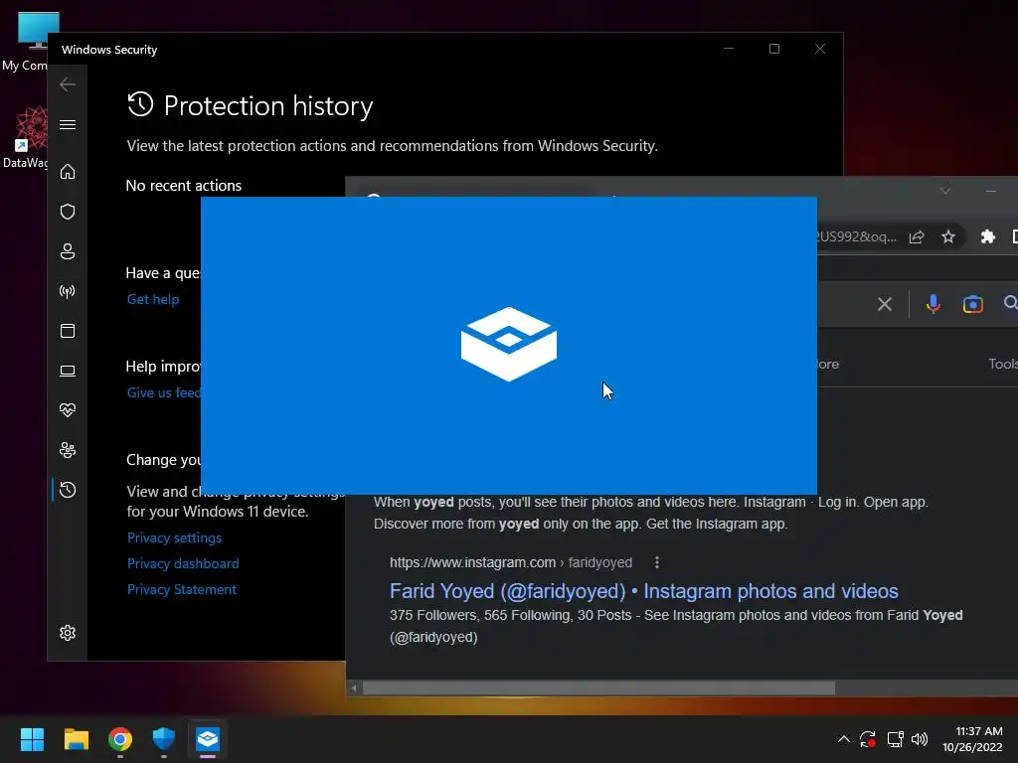Viewport: 1018px width, 763px height.
Task: Click the Give us feedback link
Action: coord(164,392)
